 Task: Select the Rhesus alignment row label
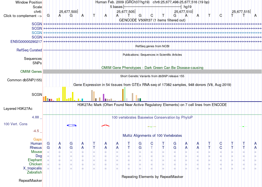[x=36, y=147]
